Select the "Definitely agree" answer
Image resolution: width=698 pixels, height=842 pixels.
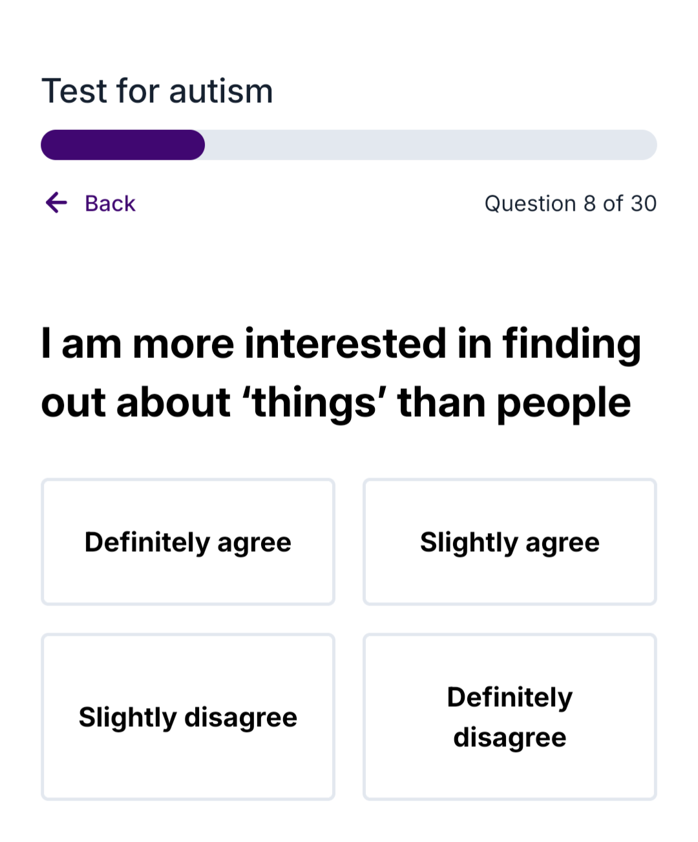click(188, 542)
